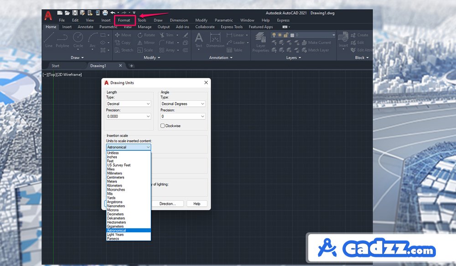Select the Mirror tool
The image size is (456, 266).
tap(146, 42)
